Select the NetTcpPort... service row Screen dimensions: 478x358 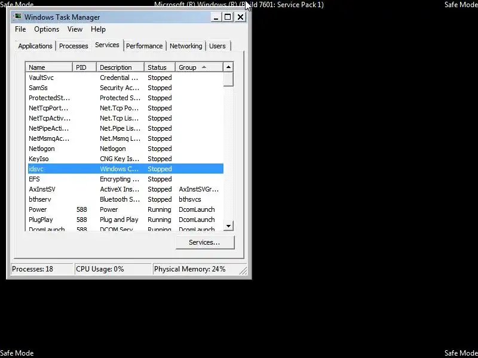tap(125, 108)
